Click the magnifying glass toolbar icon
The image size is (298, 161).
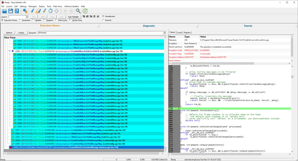pyautogui.click(x=78, y=11)
